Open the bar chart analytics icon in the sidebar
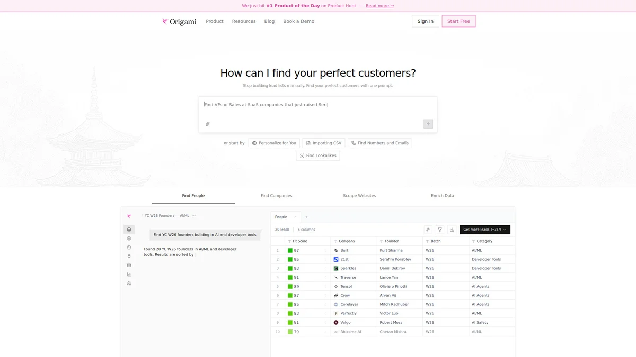The image size is (636, 357). click(129, 274)
